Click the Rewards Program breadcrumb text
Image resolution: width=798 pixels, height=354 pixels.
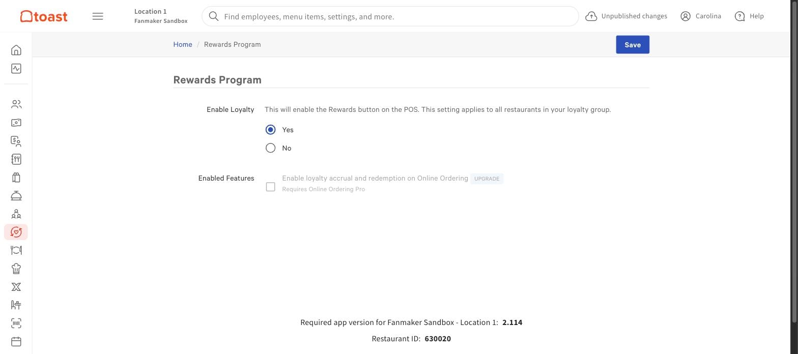pos(233,44)
